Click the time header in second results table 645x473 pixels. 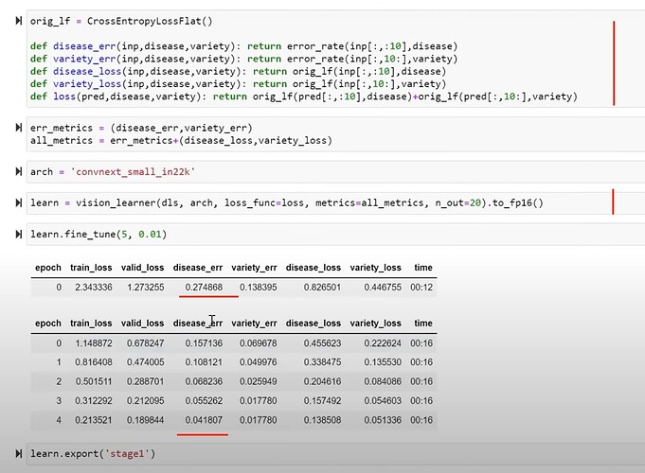coord(423,323)
